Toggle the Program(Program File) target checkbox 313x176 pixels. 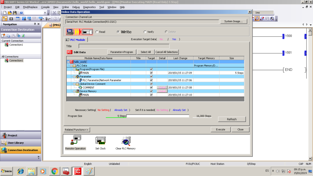(x=151, y=69)
